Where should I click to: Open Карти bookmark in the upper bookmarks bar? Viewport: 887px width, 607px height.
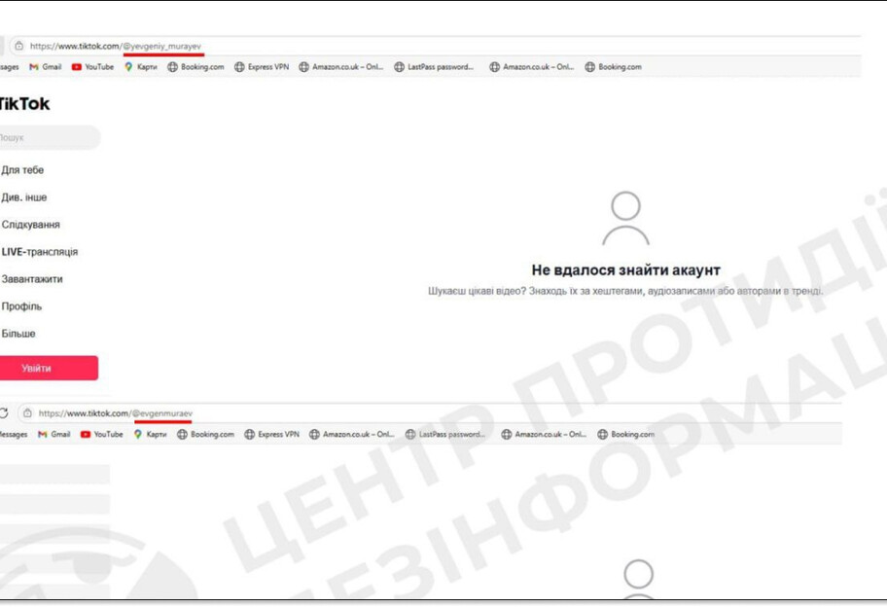140,67
